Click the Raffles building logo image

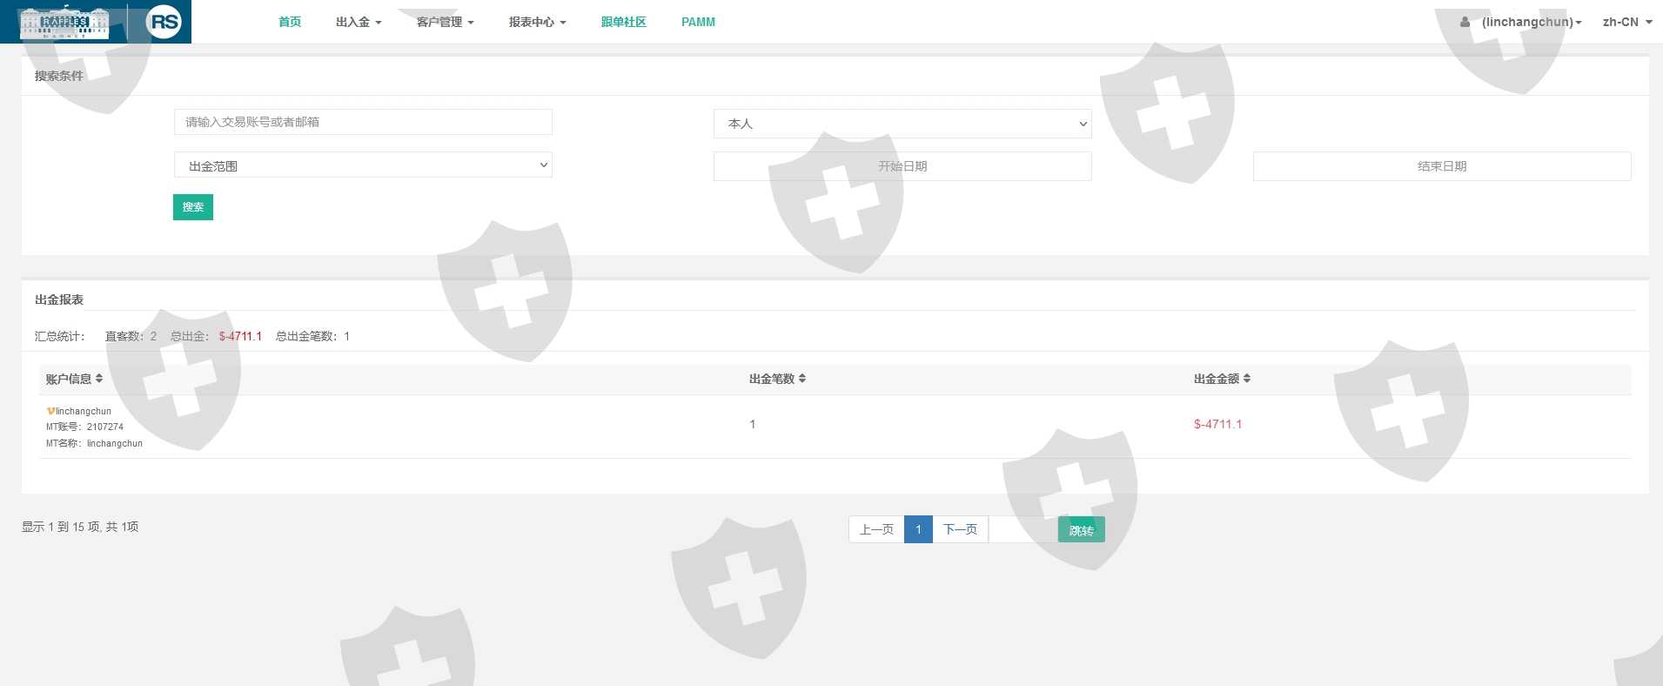[x=64, y=23]
